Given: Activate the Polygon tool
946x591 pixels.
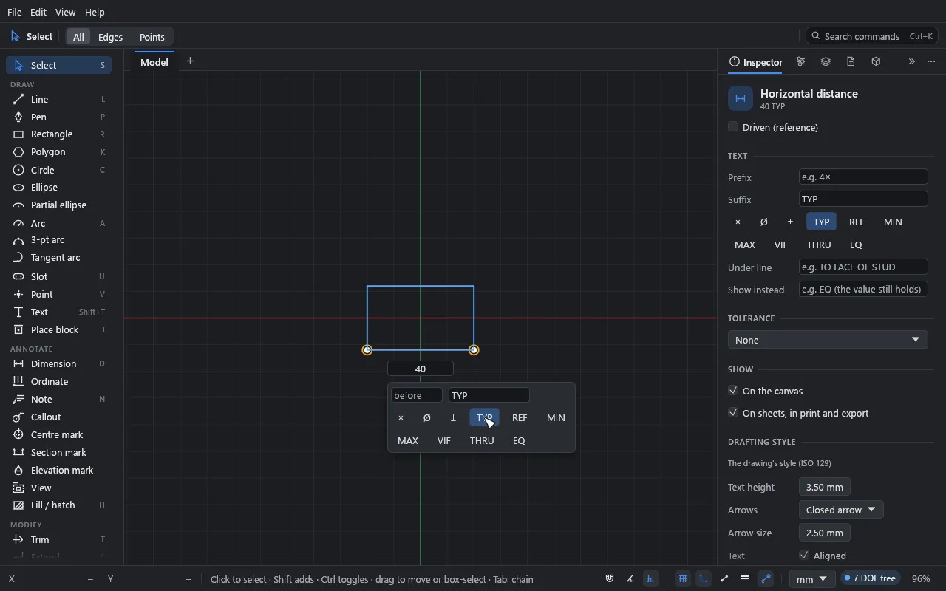Looking at the screenshot, I should pyautogui.click(x=59, y=152).
